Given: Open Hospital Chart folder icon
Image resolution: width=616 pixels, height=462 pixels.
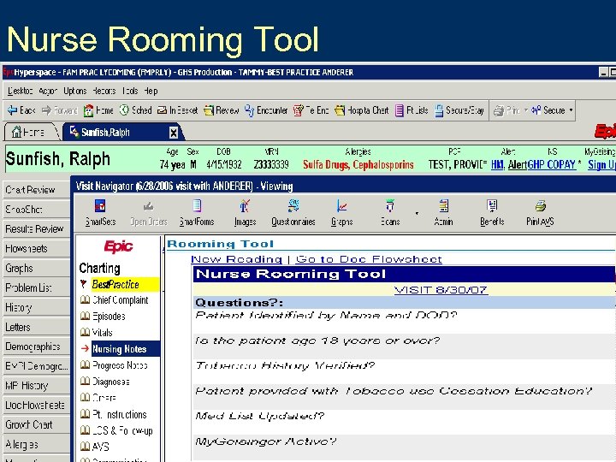Looking at the screenshot, I should click(x=340, y=110).
